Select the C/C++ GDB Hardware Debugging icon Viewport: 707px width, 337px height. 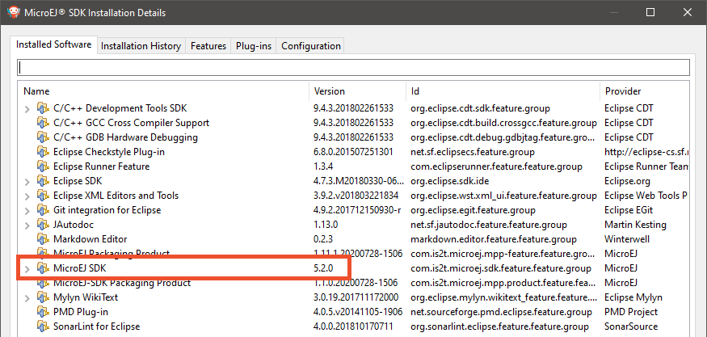pyautogui.click(x=43, y=137)
